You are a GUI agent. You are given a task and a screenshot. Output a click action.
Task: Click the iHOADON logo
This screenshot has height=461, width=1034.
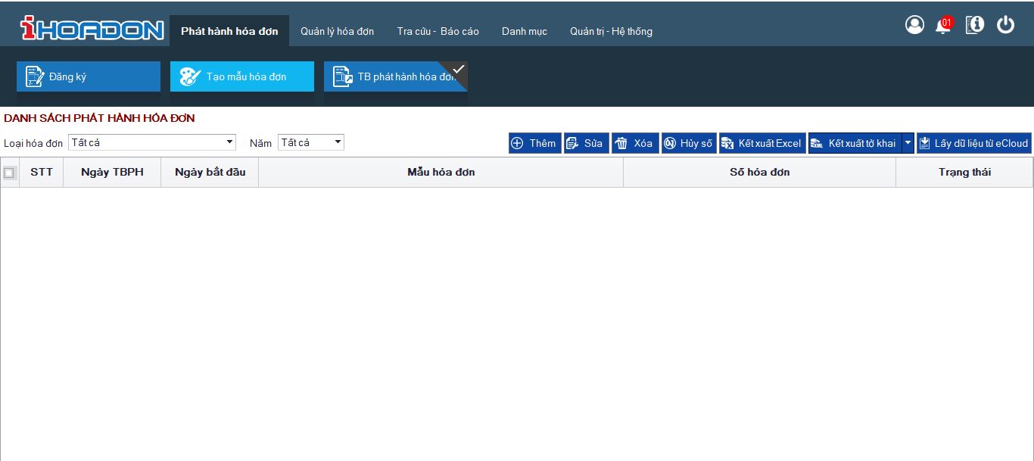point(92,29)
